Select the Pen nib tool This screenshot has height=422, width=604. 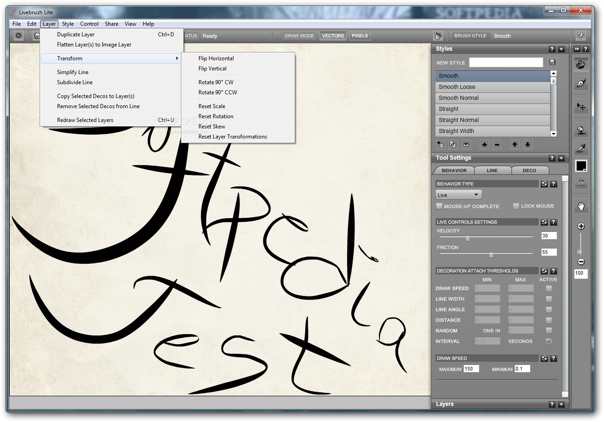point(581,83)
